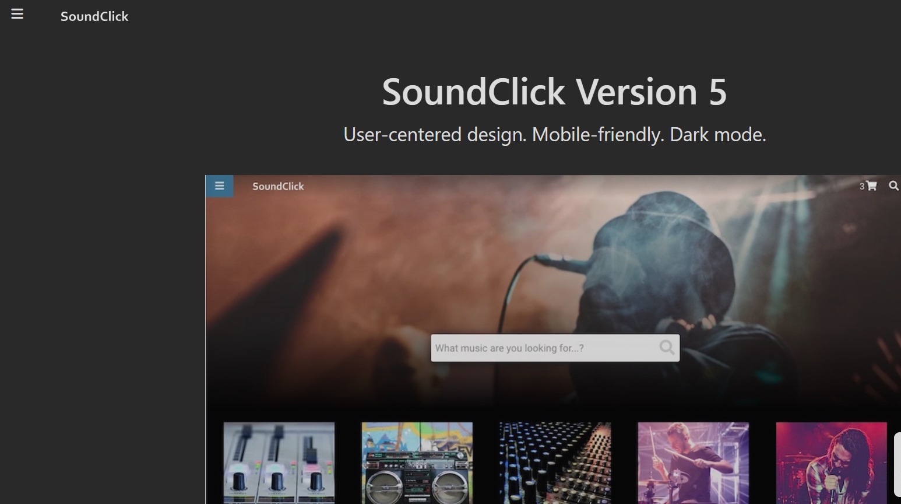The width and height of the screenshot is (901, 504).
Task: Open the shopping cart with 3 items
Action: (868, 186)
